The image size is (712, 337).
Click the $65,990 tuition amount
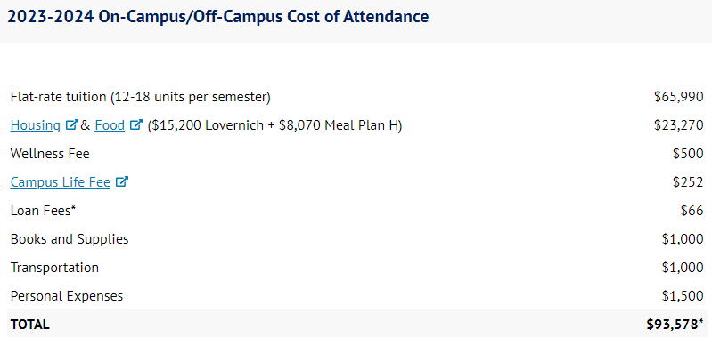[x=679, y=97]
